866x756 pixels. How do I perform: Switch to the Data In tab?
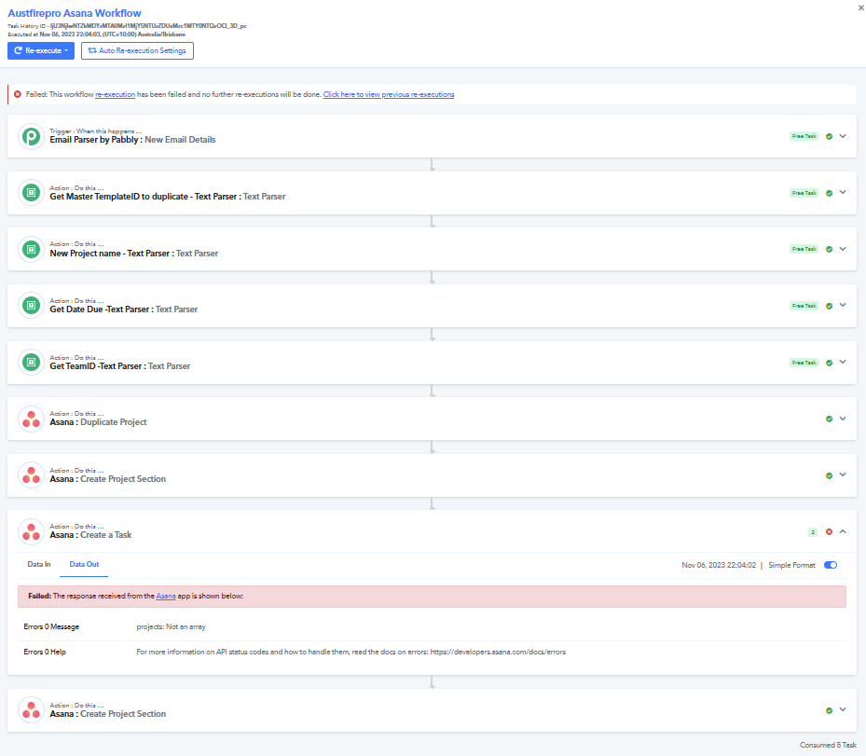39,564
